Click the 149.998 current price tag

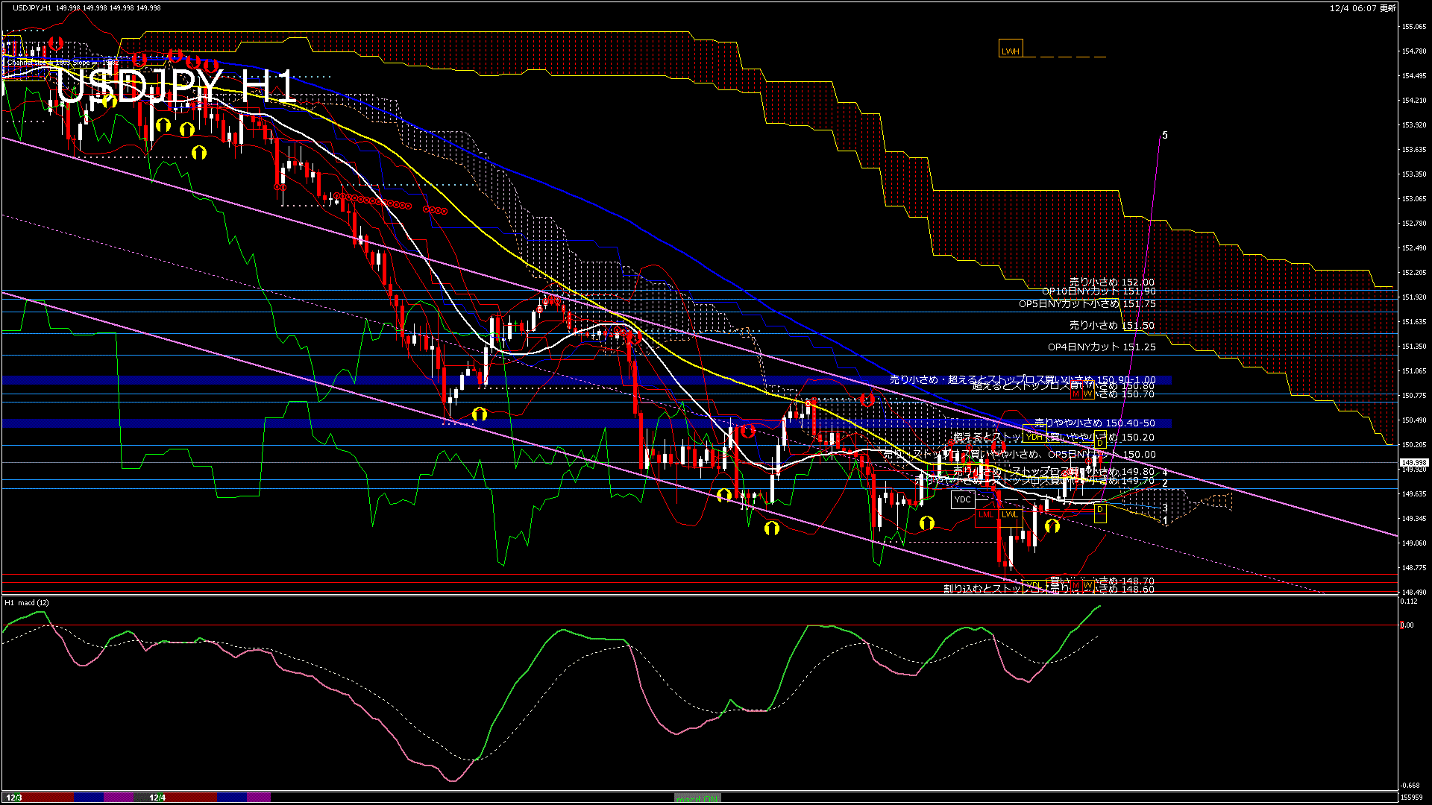tap(1414, 463)
